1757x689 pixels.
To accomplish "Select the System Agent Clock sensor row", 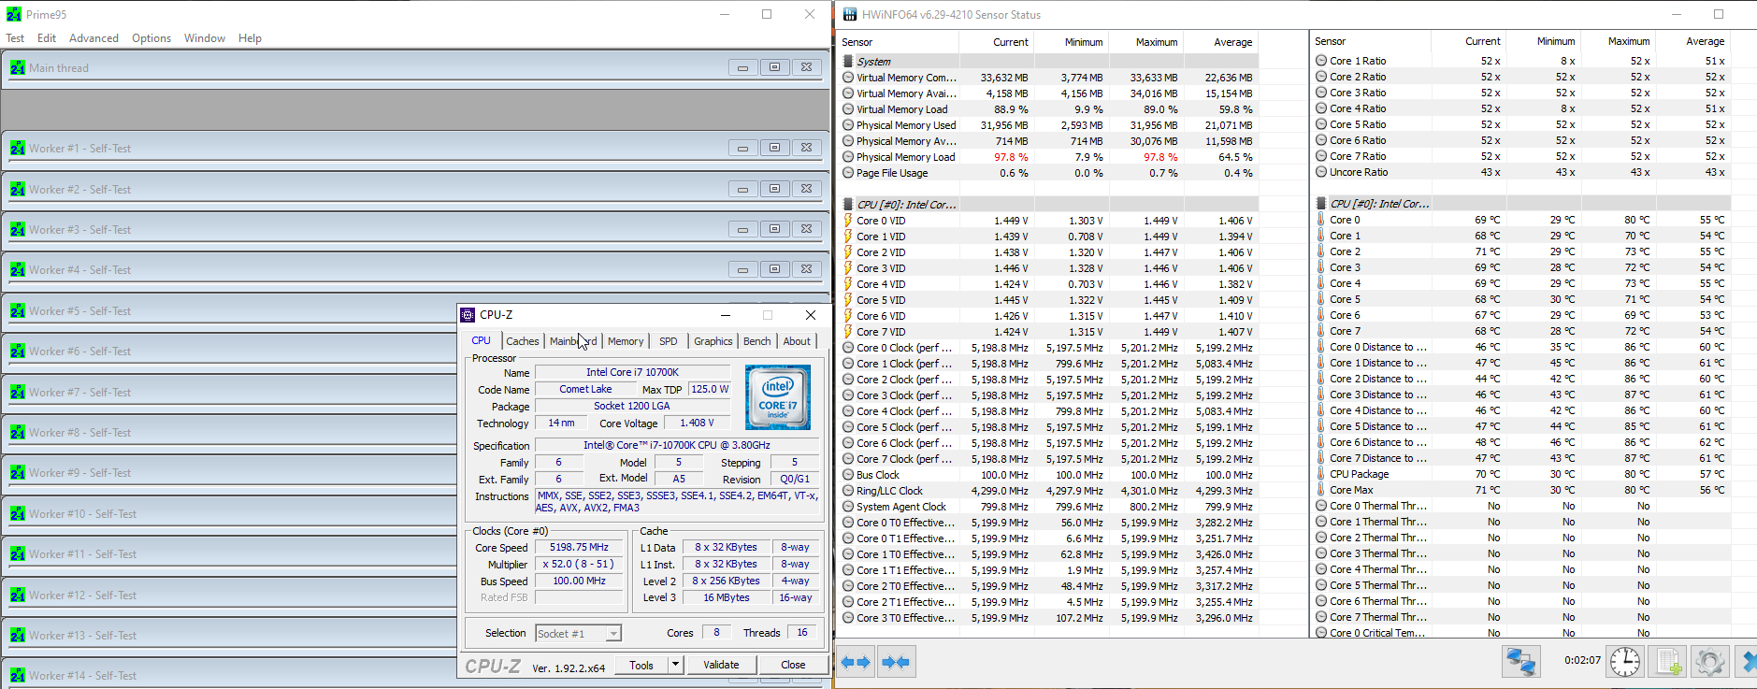I will tap(1048, 507).
